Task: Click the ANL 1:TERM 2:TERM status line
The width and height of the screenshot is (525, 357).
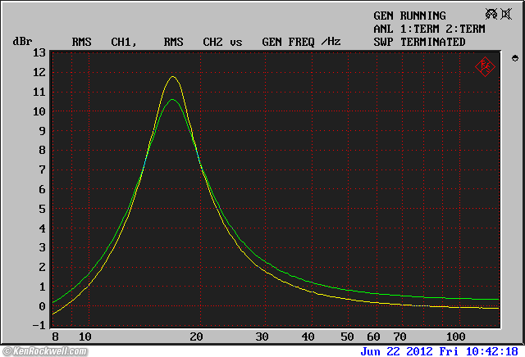Action: [x=431, y=29]
